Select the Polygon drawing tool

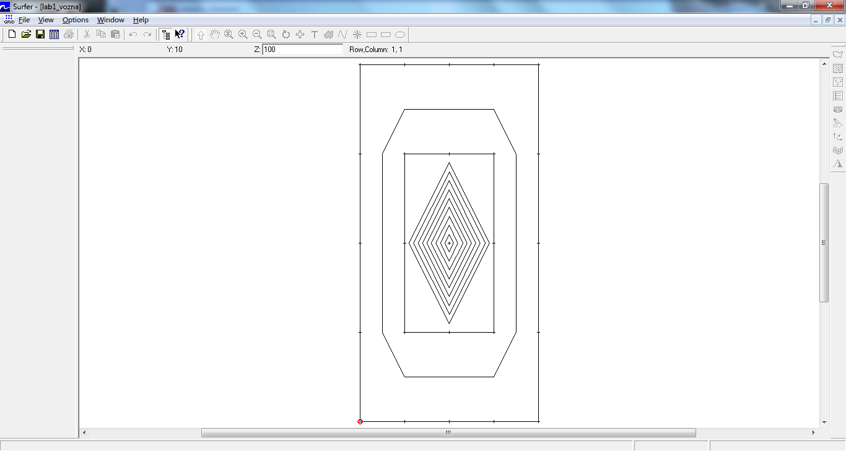point(329,35)
